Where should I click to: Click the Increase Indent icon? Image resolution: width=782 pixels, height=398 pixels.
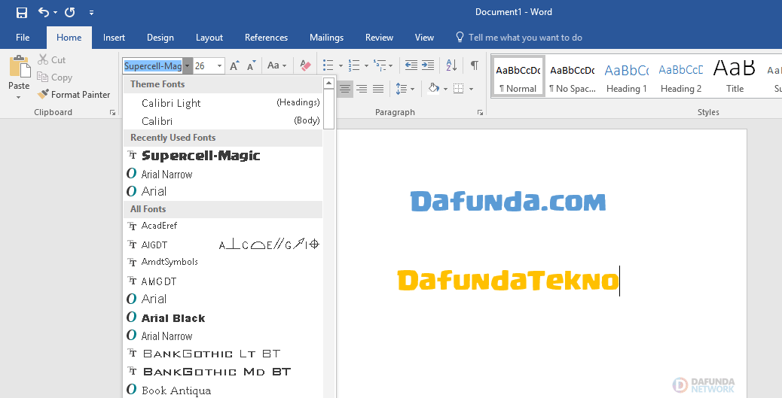click(x=428, y=65)
